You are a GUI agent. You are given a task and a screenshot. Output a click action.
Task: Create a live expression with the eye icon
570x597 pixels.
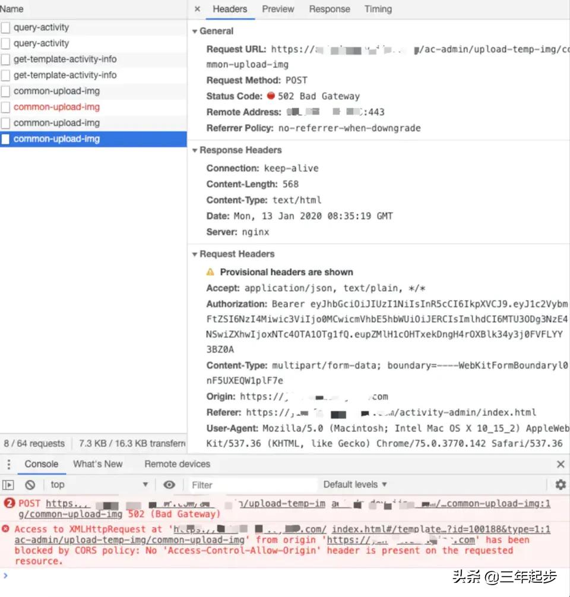(x=169, y=484)
